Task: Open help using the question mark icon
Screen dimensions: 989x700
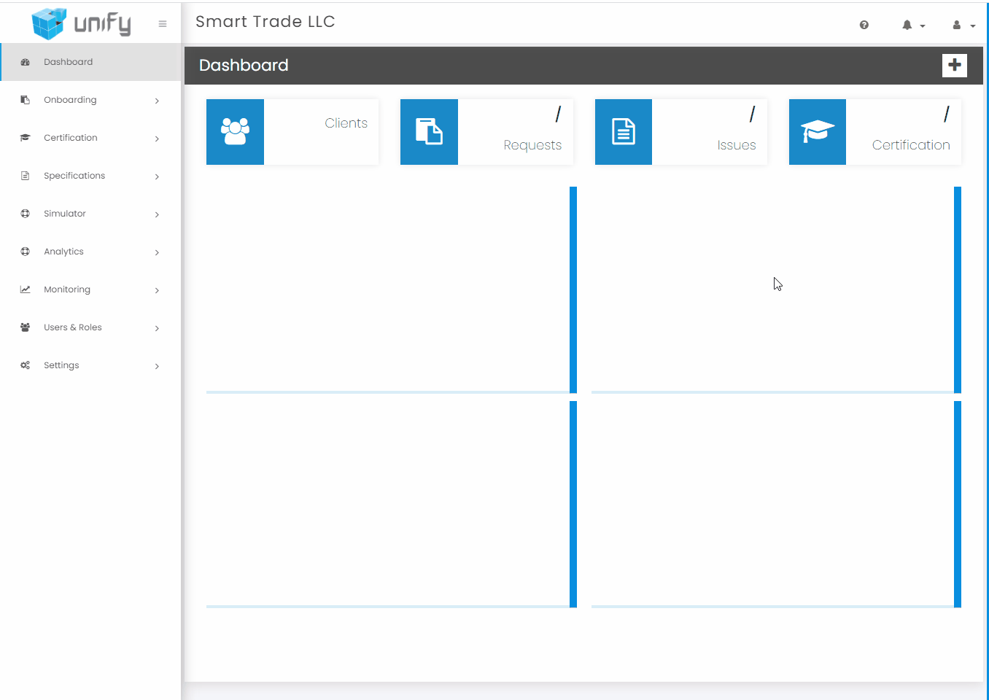Action: pyautogui.click(x=864, y=24)
